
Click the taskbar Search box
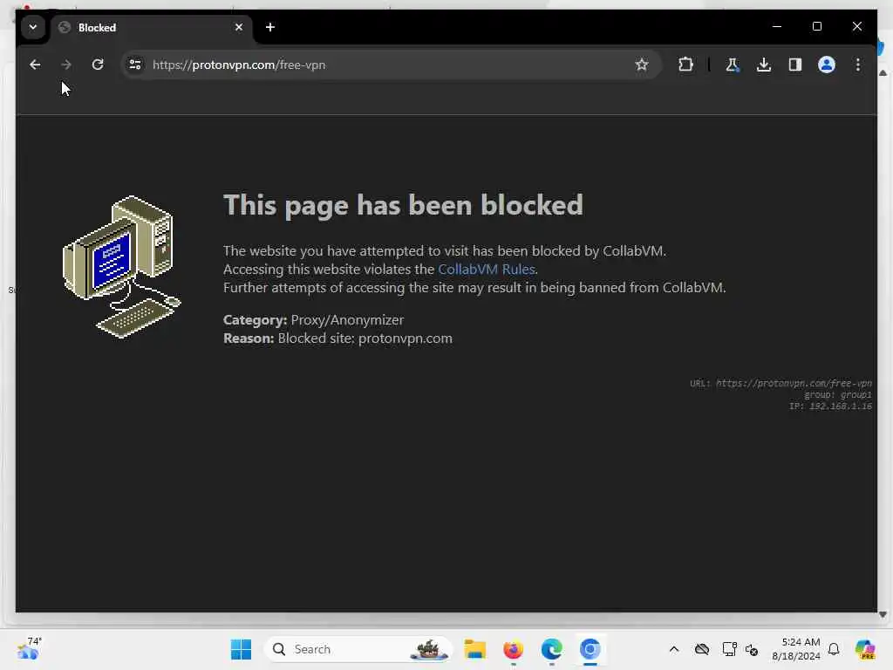click(358, 649)
